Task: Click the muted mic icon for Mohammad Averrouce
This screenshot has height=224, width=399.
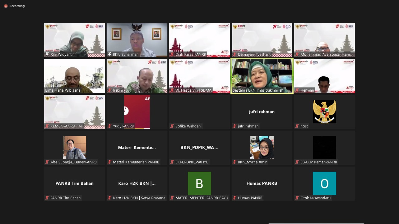Action: click(x=297, y=54)
